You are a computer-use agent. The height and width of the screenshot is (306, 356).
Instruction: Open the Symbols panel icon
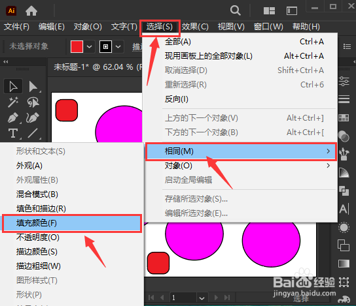[344, 154]
